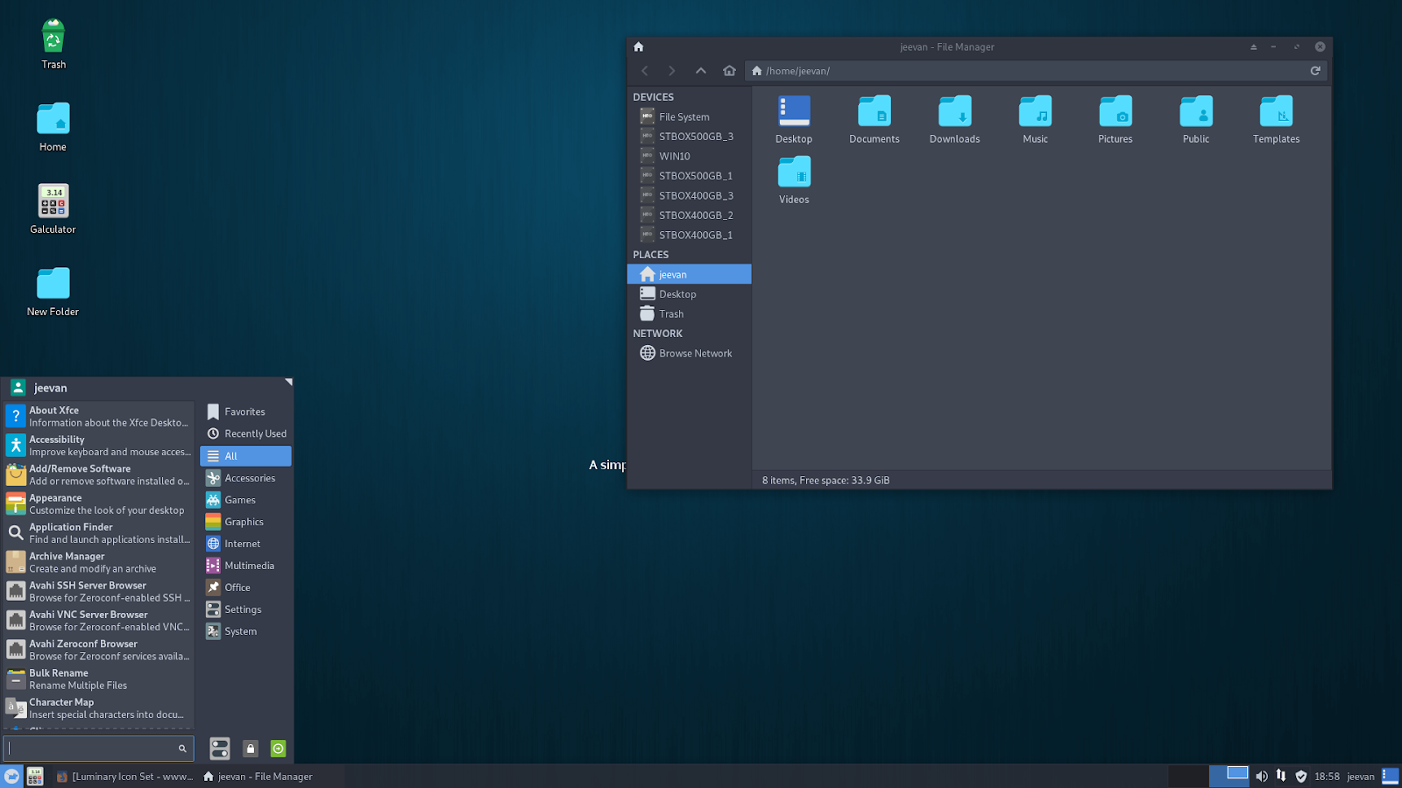Click the lock screen icon in the menu
The width and height of the screenshot is (1402, 788).
tap(250, 749)
